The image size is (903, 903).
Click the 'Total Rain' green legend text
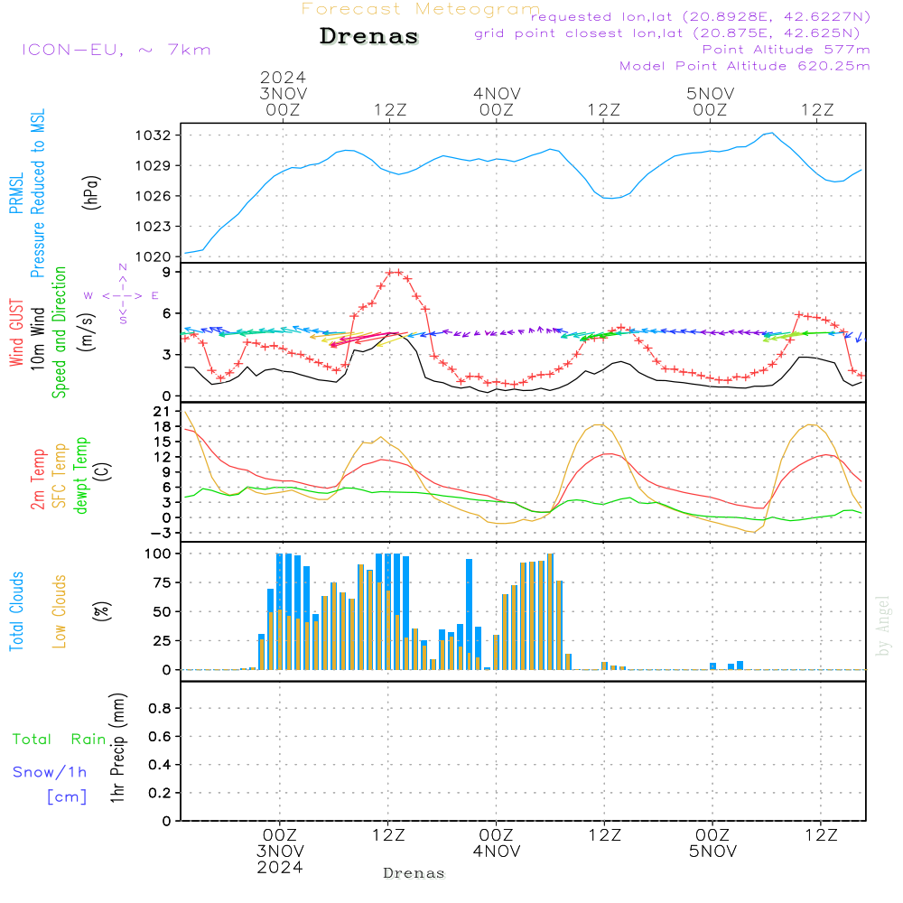pos(60,740)
